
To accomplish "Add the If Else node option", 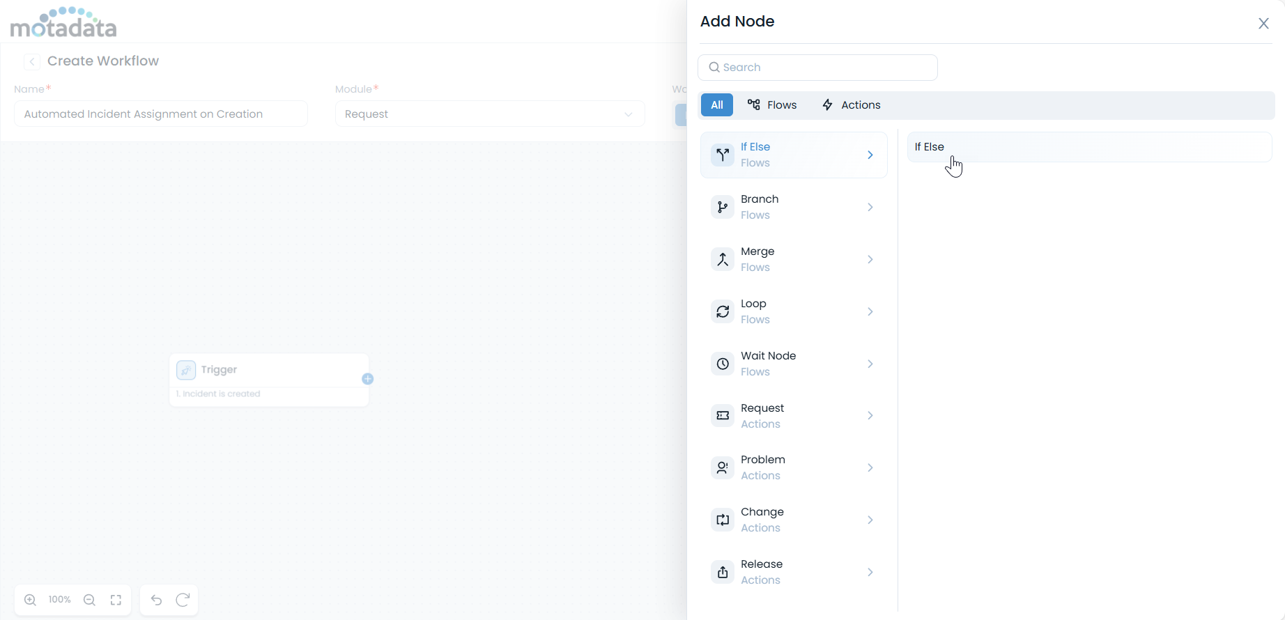I will [1088, 147].
